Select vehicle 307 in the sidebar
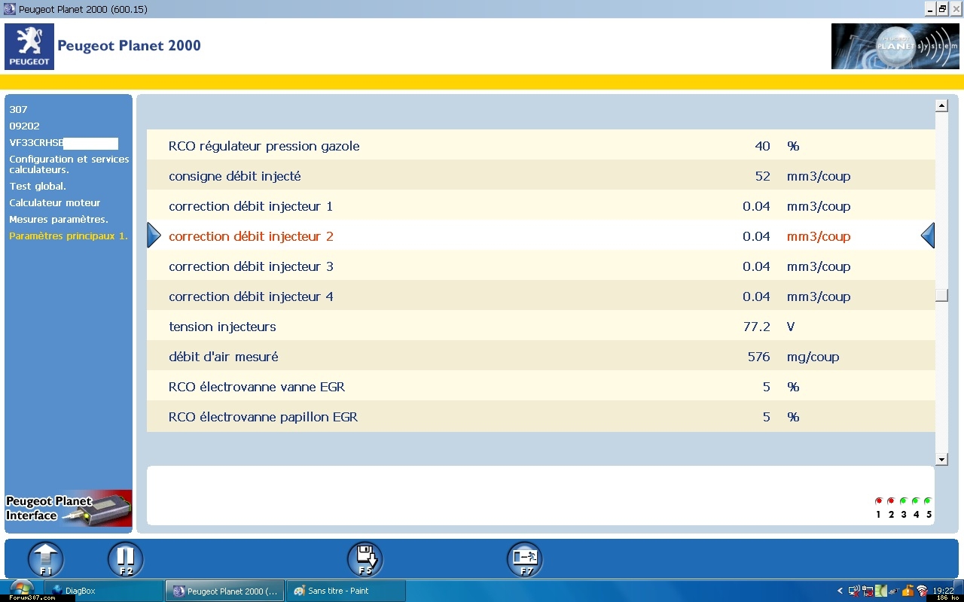This screenshot has height=602, width=964. (18, 110)
